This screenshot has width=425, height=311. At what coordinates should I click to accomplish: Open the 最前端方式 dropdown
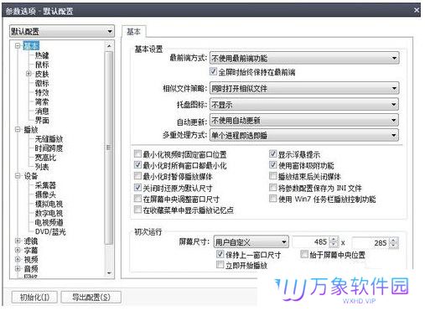coord(304,58)
